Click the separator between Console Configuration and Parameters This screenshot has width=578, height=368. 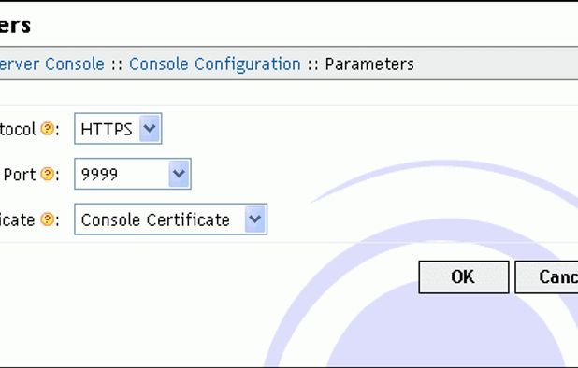313,65
